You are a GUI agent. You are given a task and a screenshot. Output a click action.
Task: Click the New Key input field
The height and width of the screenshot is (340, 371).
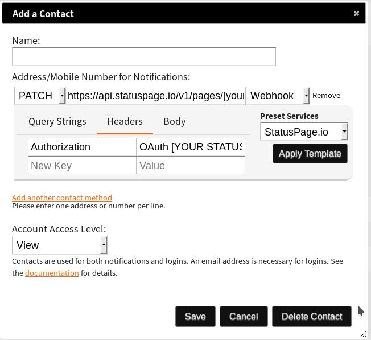click(x=82, y=166)
